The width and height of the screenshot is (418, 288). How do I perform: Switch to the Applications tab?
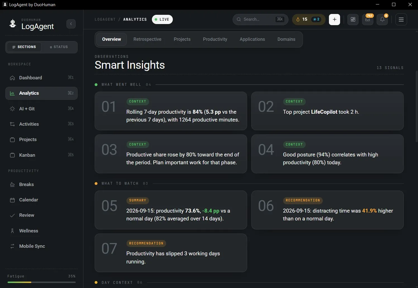coord(252,39)
